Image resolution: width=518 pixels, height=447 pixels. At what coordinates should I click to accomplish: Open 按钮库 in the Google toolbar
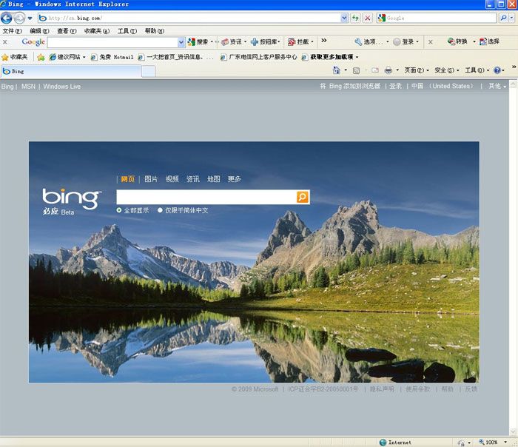click(x=265, y=42)
